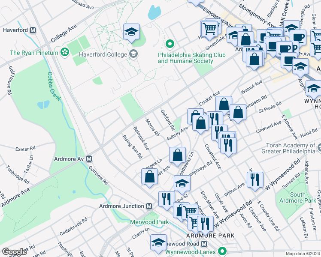This screenshot has height=257, width=321.
Task: Select the Wynnewood Lanes green marker
Action: click(222, 251)
